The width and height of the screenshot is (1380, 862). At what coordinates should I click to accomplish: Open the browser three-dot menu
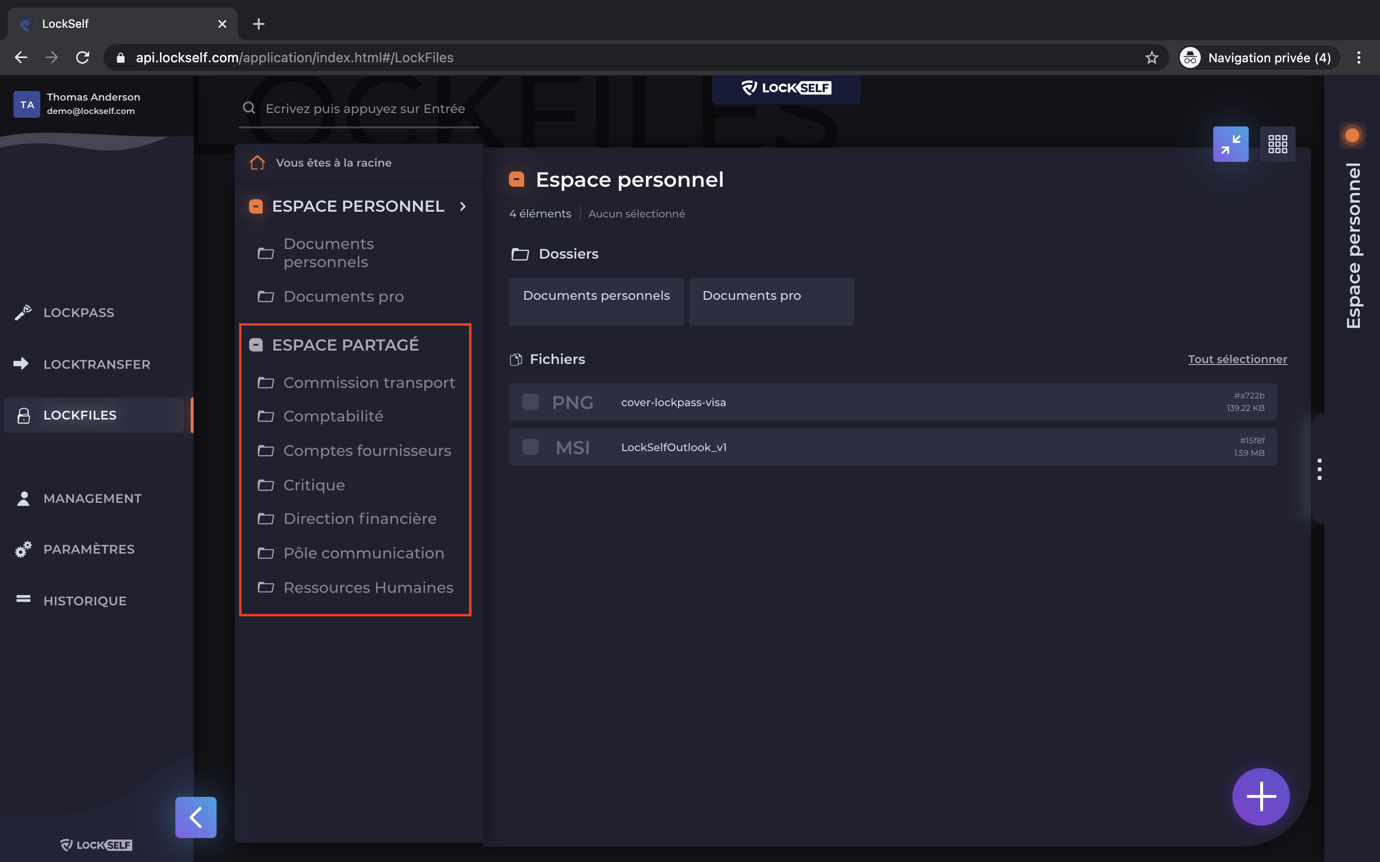point(1358,57)
